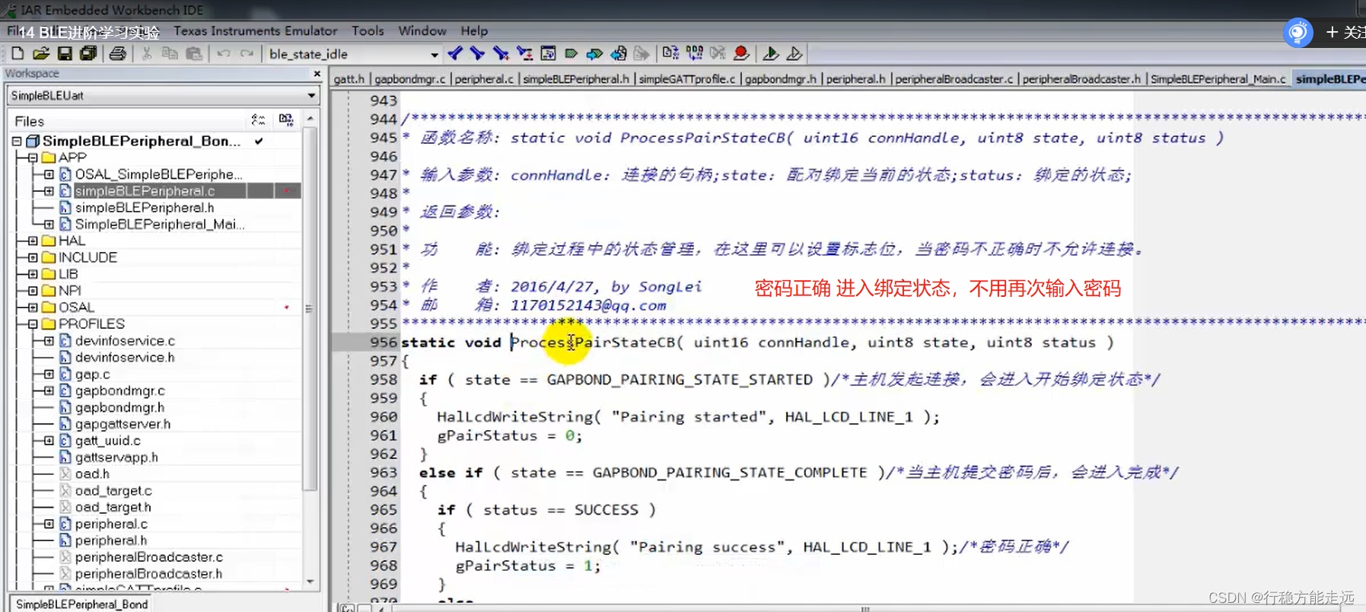Screen dimensions: 1366x612
Task: Click the Navigate Backward toolbar icon
Action: click(x=619, y=53)
